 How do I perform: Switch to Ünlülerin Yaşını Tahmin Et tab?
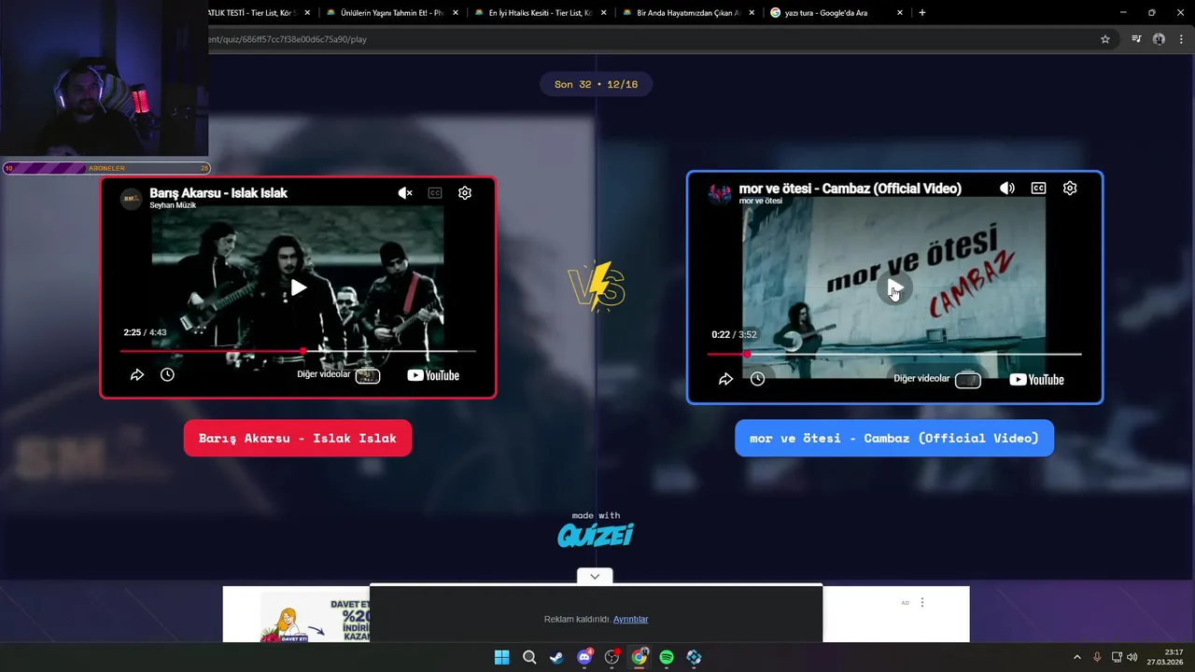pyautogui.click(x=392, y=13)
